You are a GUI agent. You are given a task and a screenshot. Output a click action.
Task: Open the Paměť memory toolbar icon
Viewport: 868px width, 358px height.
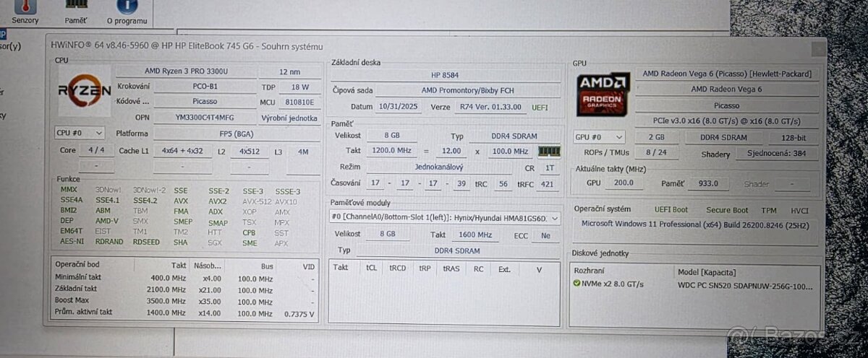(x=76, y=6)
